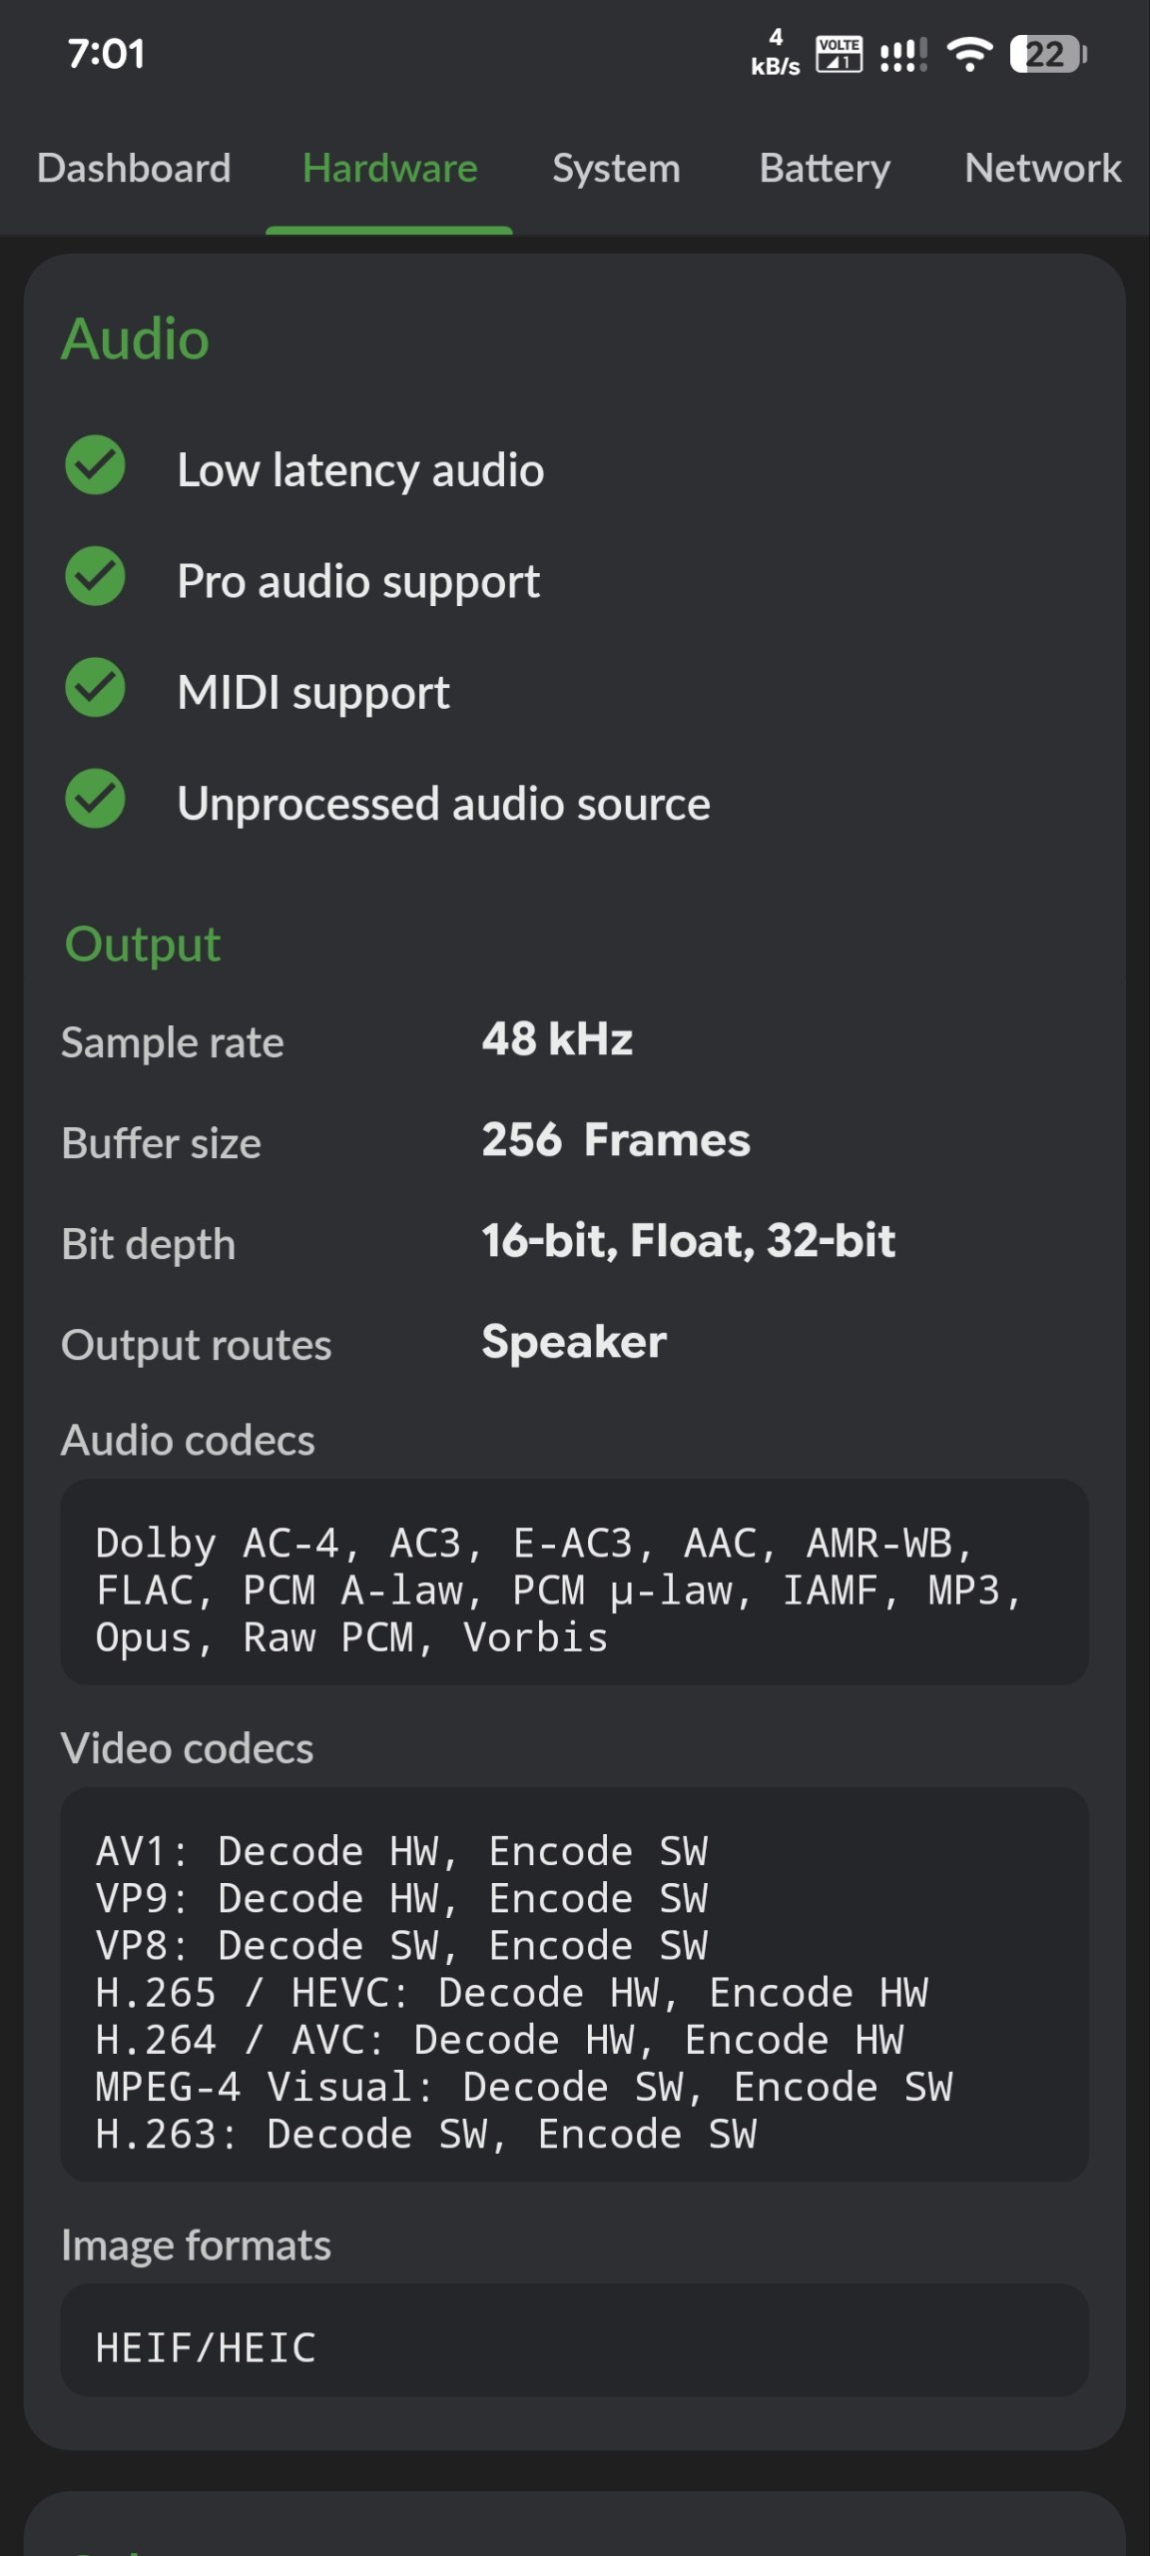Switch to the Dashboard tab
The height and width of the screenshot is (2556, 1150).
(x=134, y=168)
